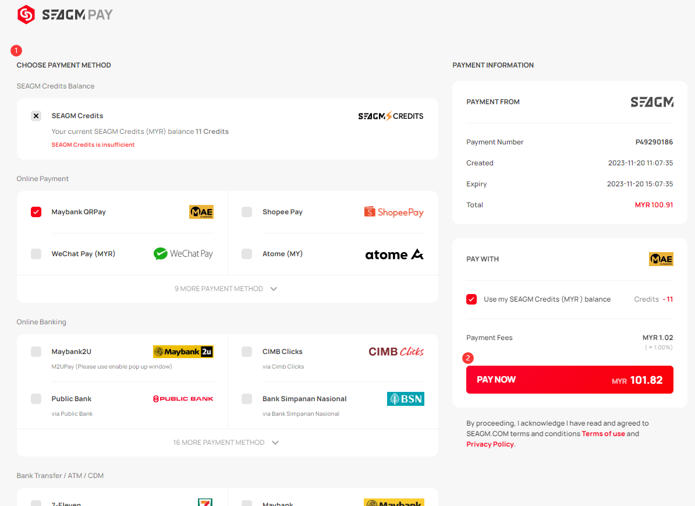Click the Maybank2U label
695x506 pixels.
coord(72,352)
